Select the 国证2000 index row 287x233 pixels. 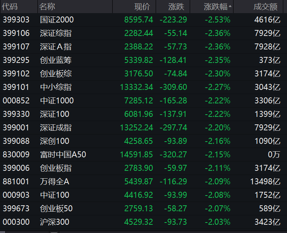click(57, 20)
